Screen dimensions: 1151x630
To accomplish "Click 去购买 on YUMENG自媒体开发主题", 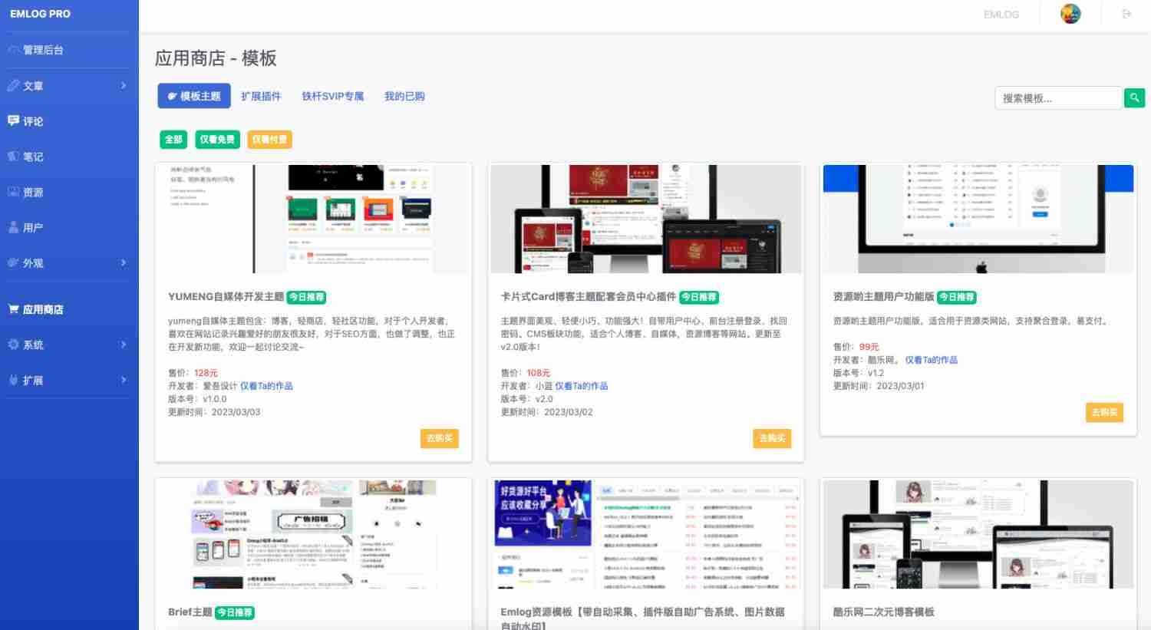I will point(439,438).
